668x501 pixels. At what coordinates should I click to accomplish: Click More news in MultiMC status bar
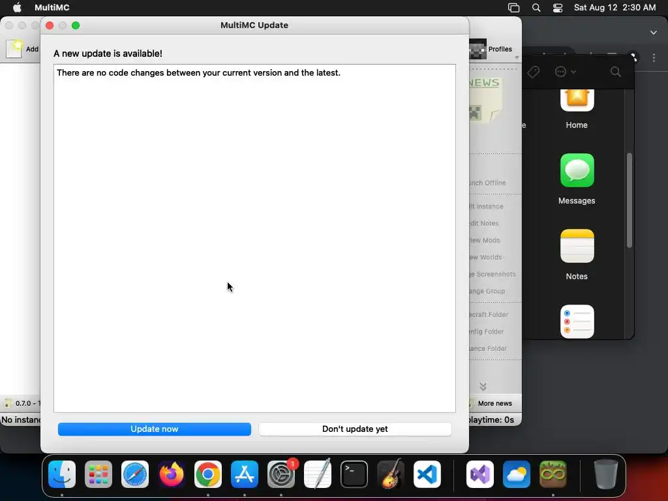pyautogui.click(x=494, y=403)
